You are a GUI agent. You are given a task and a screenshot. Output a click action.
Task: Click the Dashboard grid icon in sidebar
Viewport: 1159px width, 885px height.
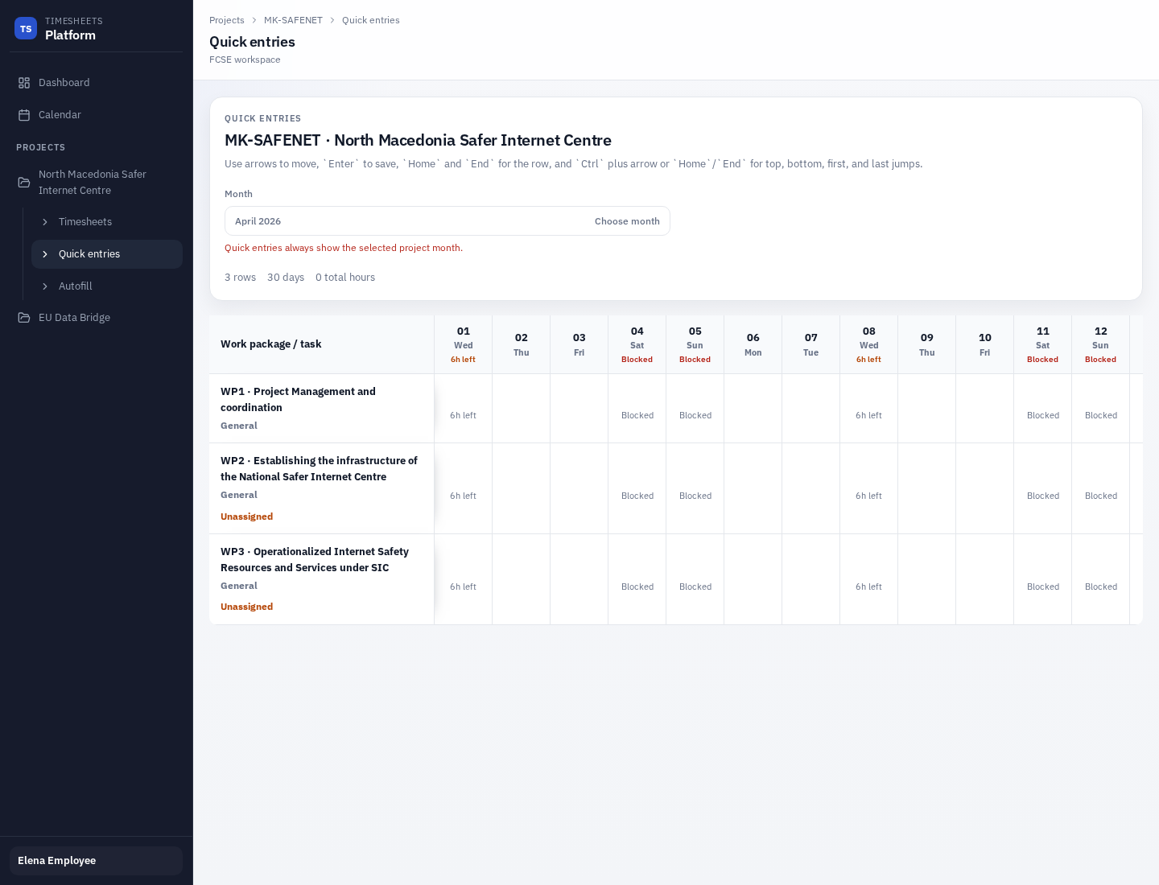[x=24, y=82]
